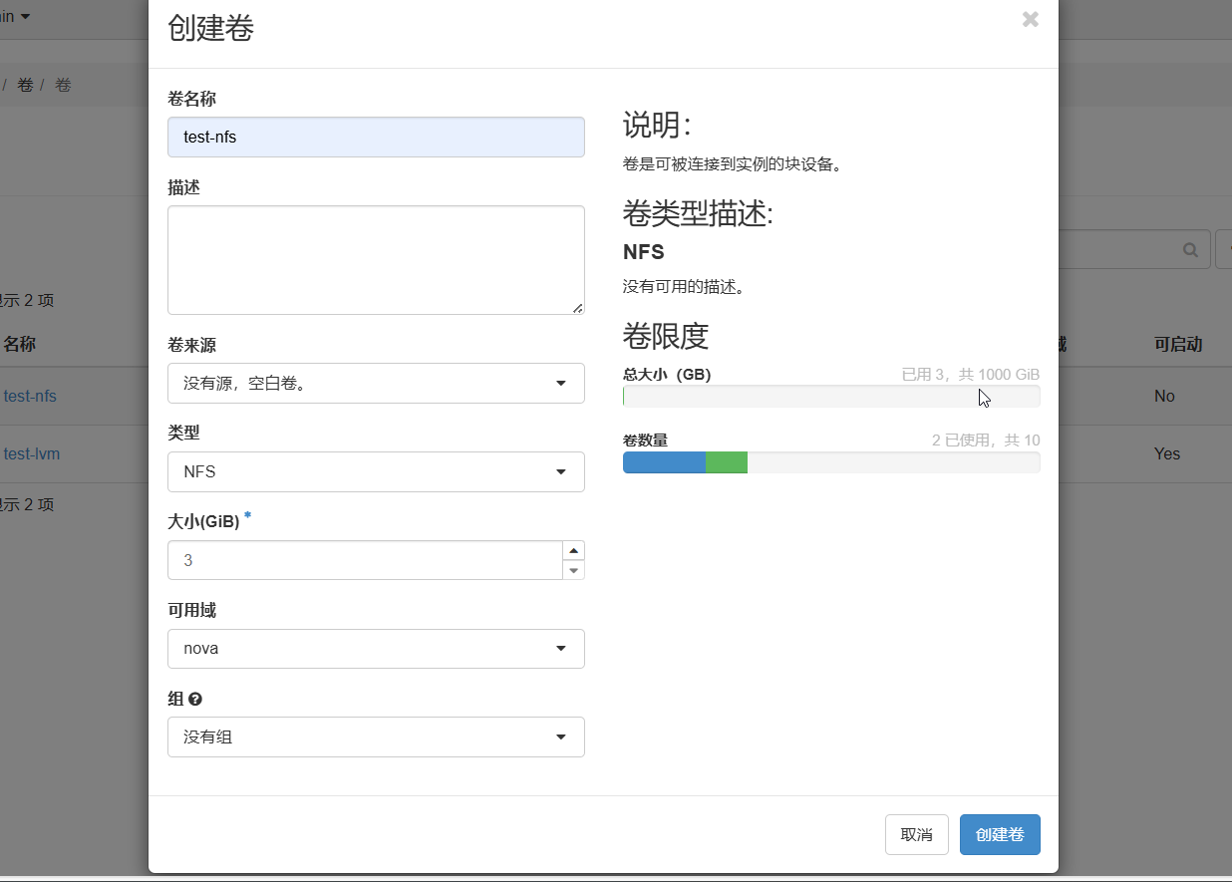Click the 已用 3，共 1000 GiB text

click(971, 374)
